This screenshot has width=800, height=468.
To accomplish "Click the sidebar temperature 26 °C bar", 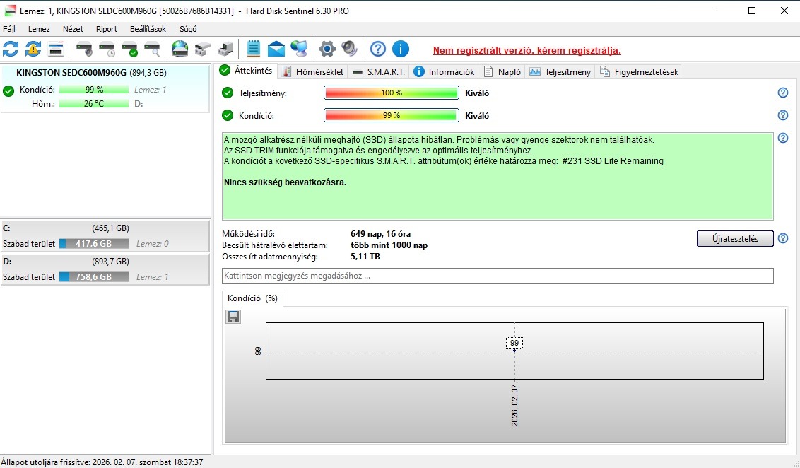I will 94,104.
